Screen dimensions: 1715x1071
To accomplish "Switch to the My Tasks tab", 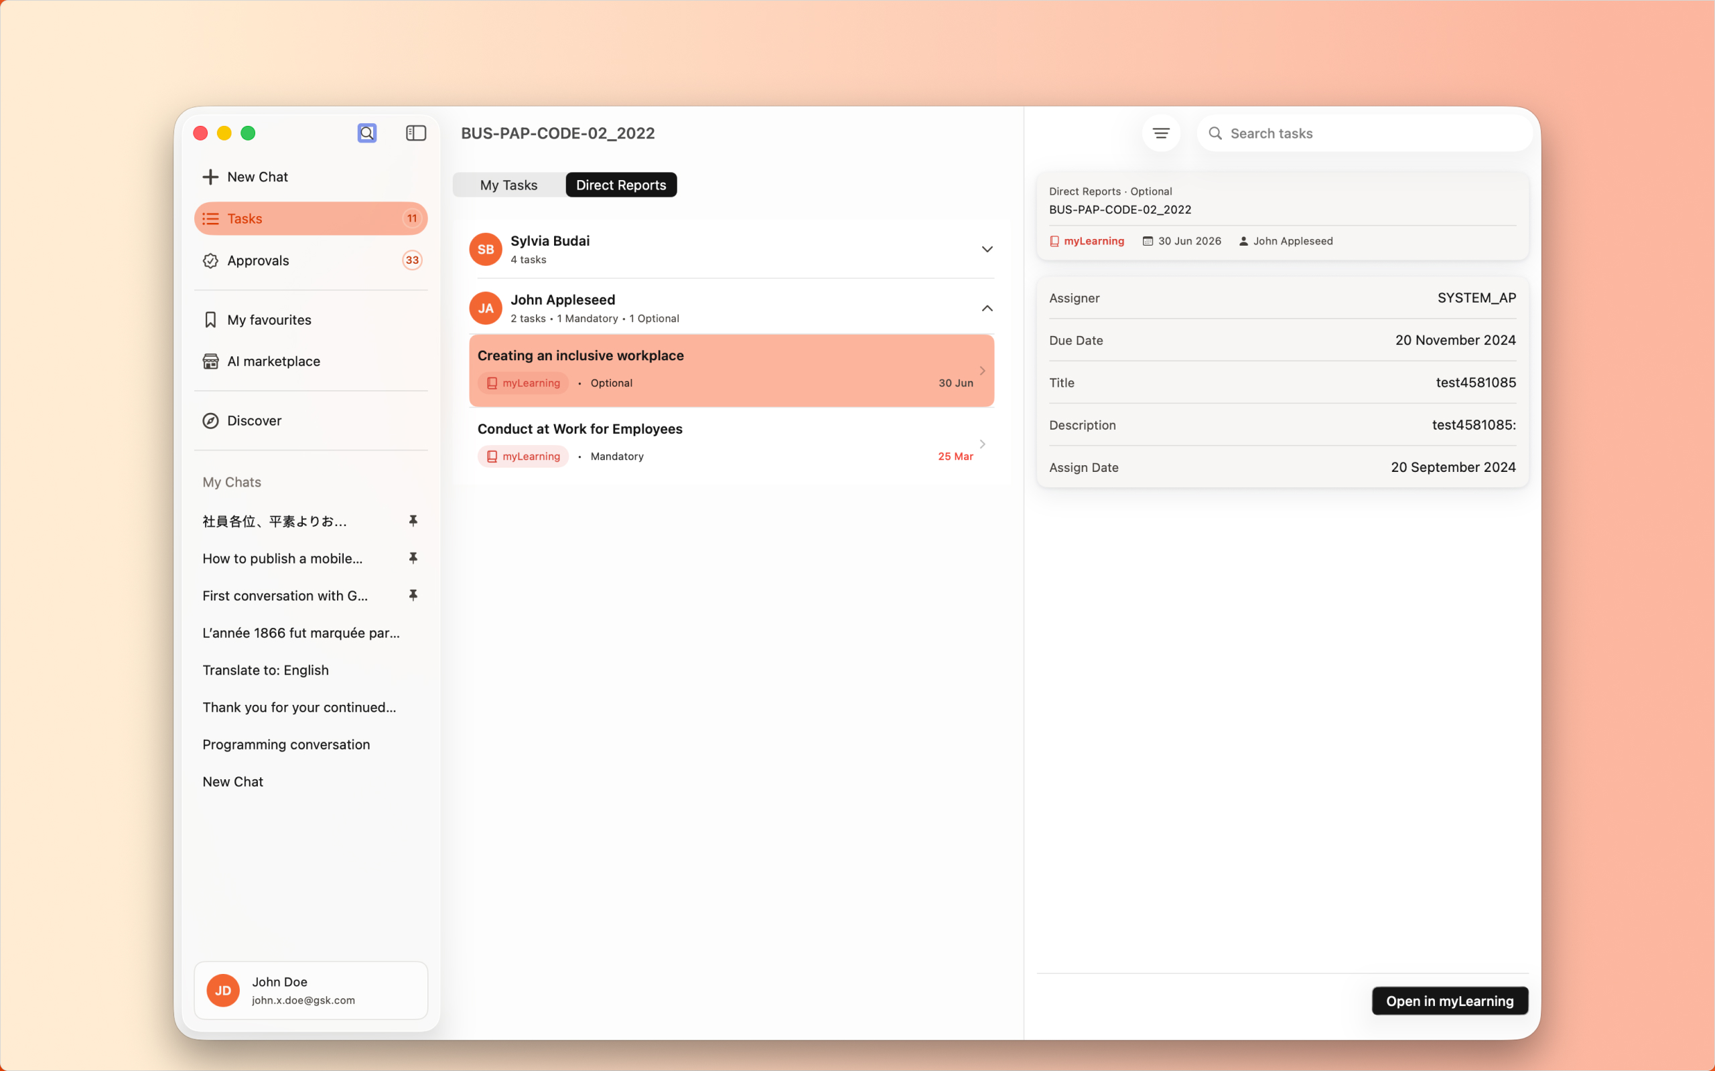I will pyautogui.click(x=509, y=185).
